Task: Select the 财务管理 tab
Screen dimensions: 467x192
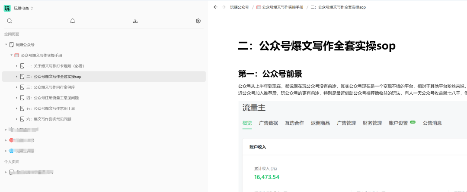Action: pyautogui.click(x=372, y=123)
